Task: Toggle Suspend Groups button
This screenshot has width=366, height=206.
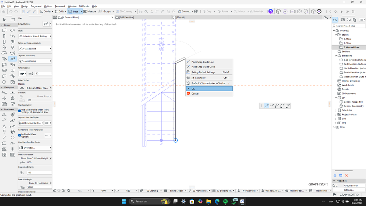Action: pos(104,11)
